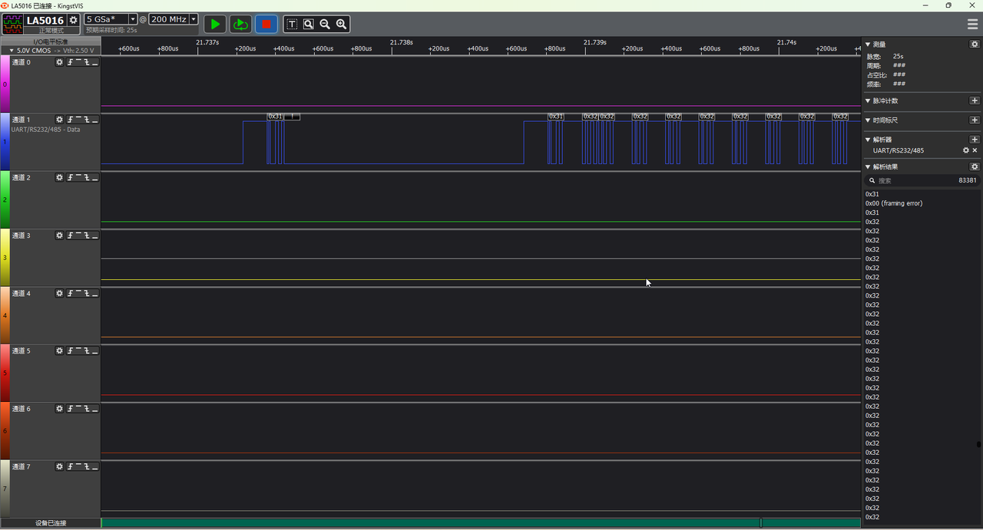Open the 5 GSa sample depth dropdown

(132, 19)
